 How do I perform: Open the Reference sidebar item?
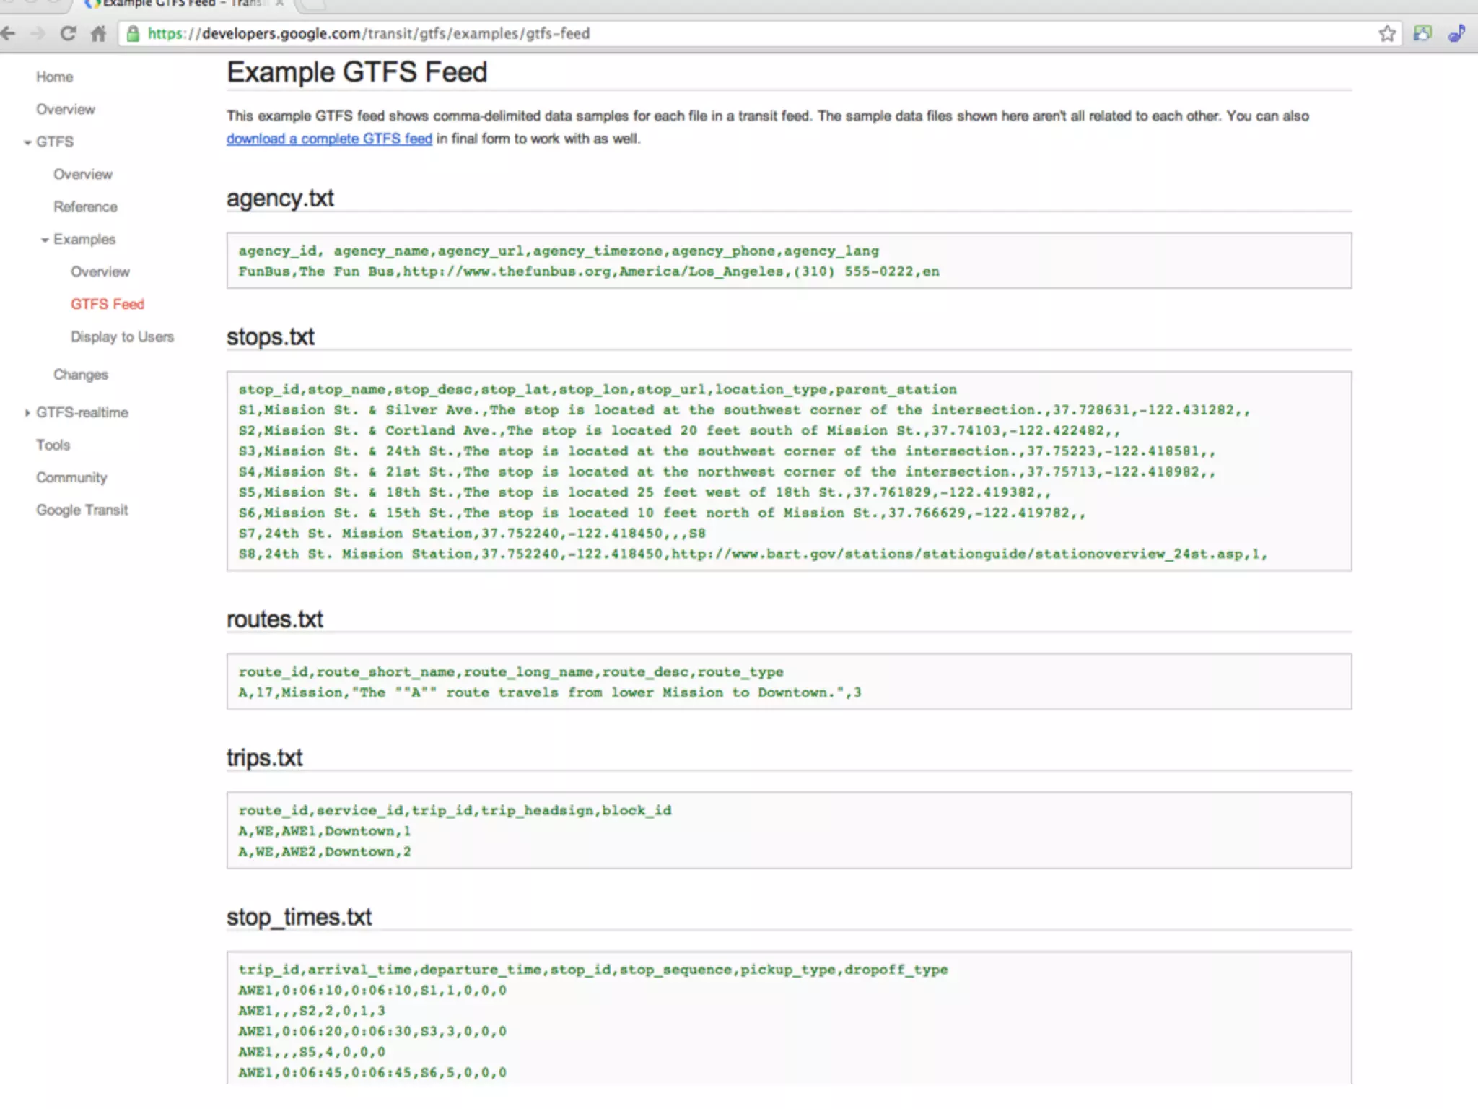[85, 206]
